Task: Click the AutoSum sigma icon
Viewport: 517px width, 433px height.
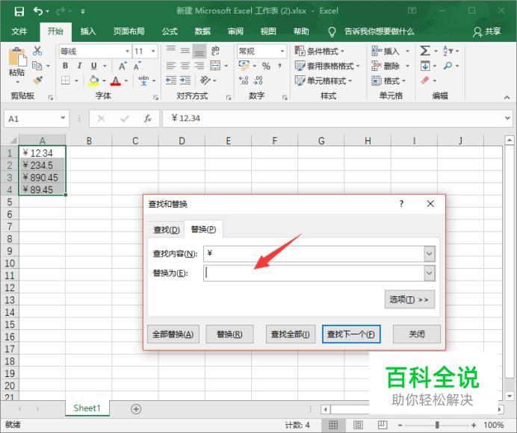Action: (424, 51)
